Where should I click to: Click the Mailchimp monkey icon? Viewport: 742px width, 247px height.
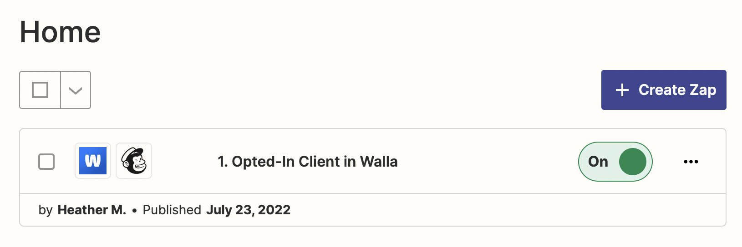click(134, 161)
